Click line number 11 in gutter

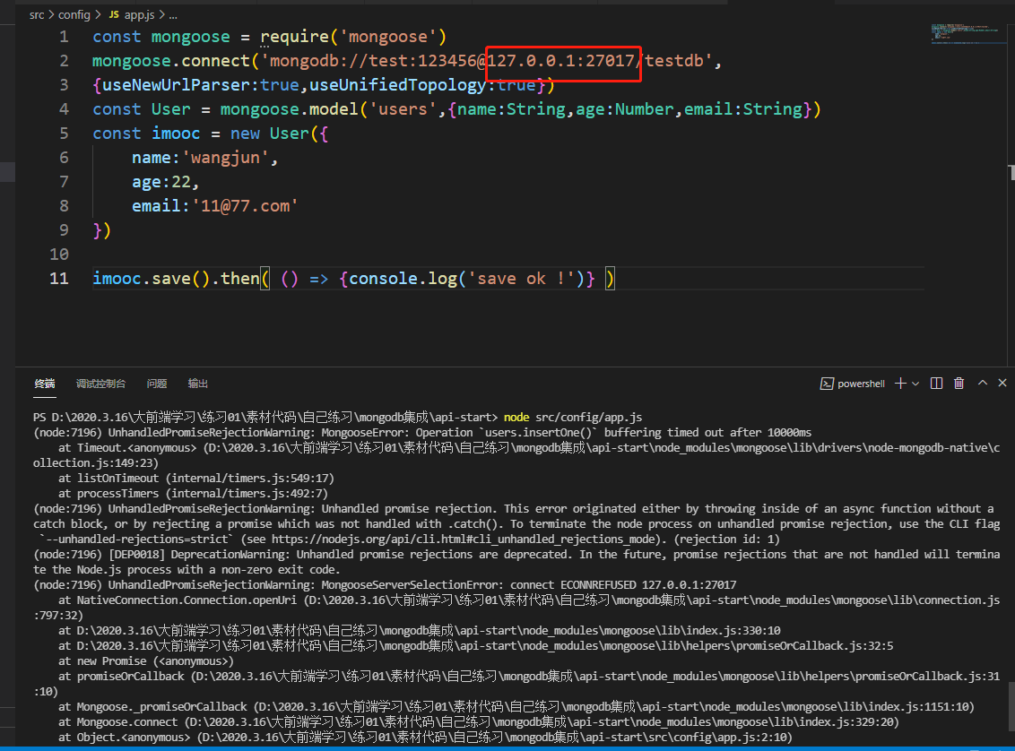click(x=59, y=279)
